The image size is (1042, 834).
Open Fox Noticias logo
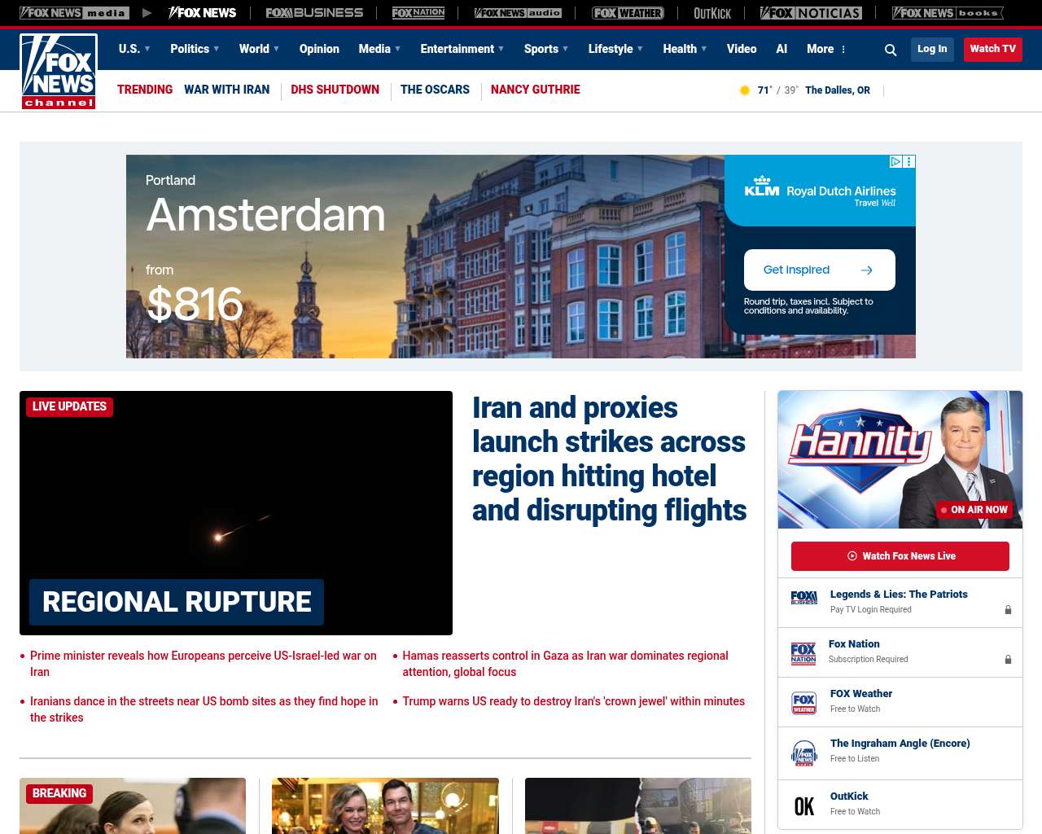pyautogui.click(x=811, y=13)
